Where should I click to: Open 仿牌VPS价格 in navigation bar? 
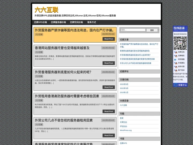(40, 22)
